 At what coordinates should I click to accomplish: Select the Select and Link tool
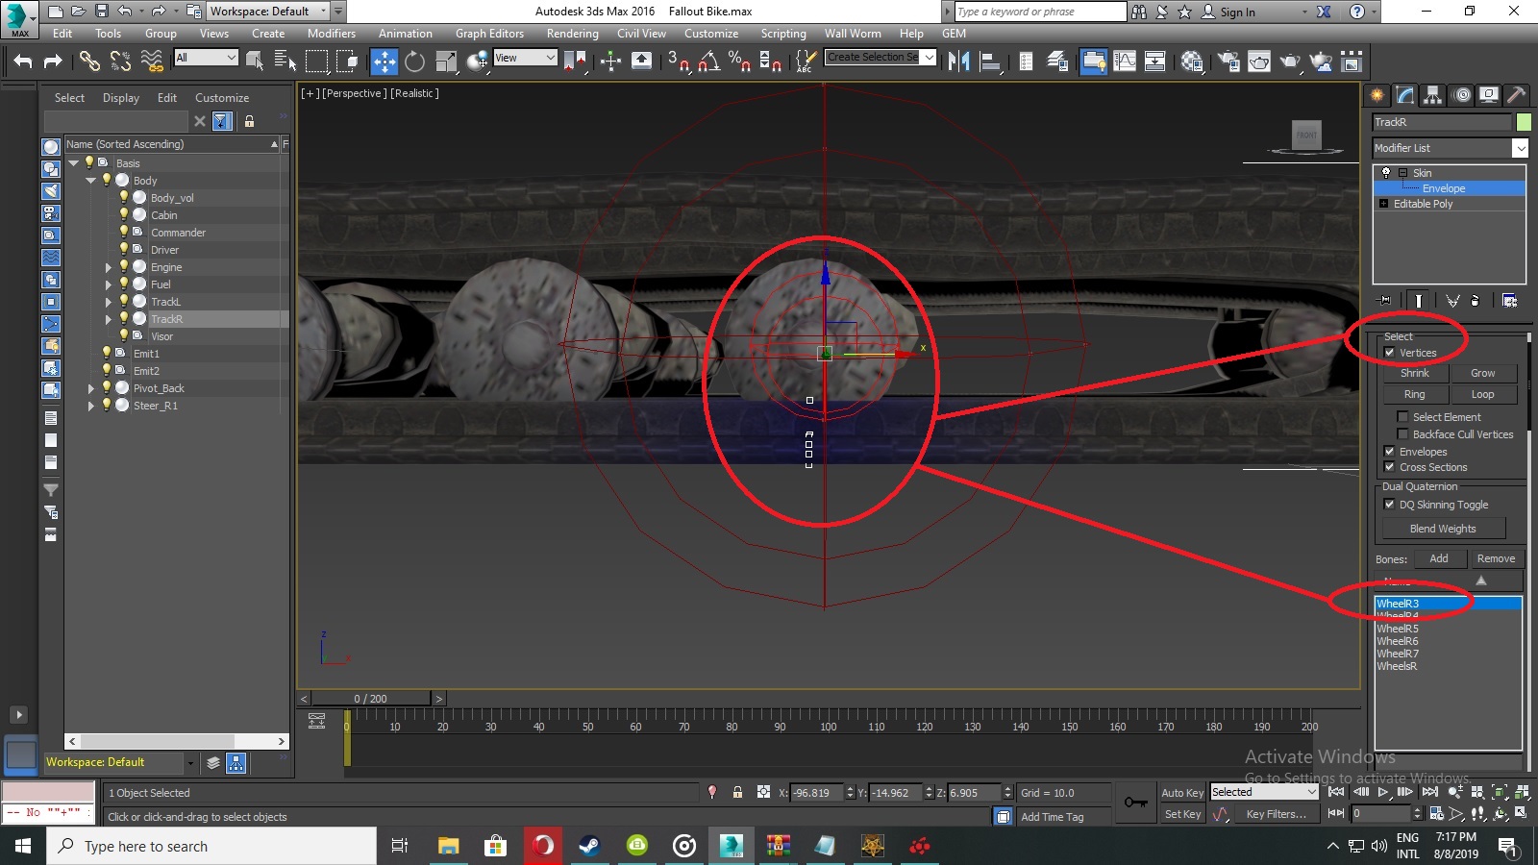click(x=89, y=62)
